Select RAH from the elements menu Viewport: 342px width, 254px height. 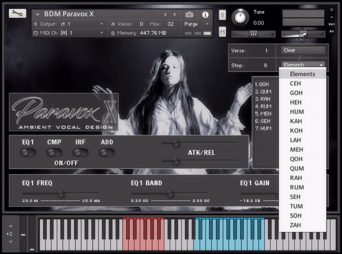[x=302, y=178]
